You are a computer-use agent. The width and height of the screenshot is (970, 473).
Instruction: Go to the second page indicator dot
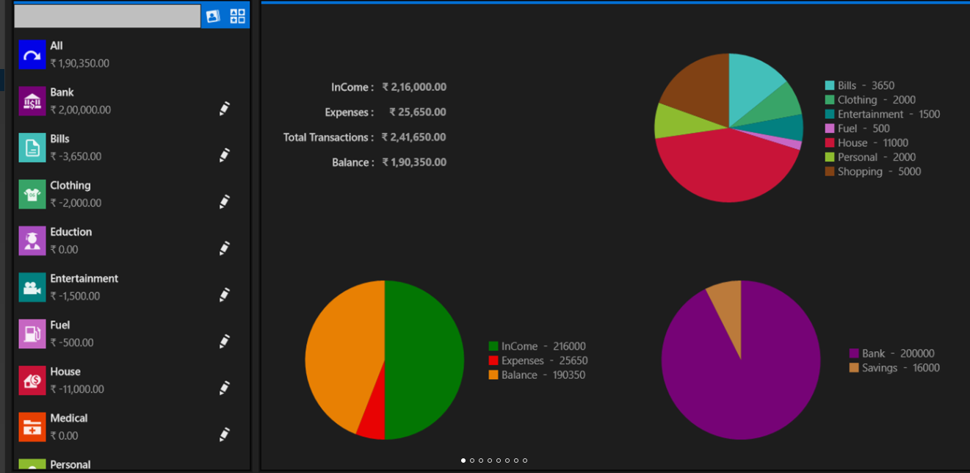(472, 461)
